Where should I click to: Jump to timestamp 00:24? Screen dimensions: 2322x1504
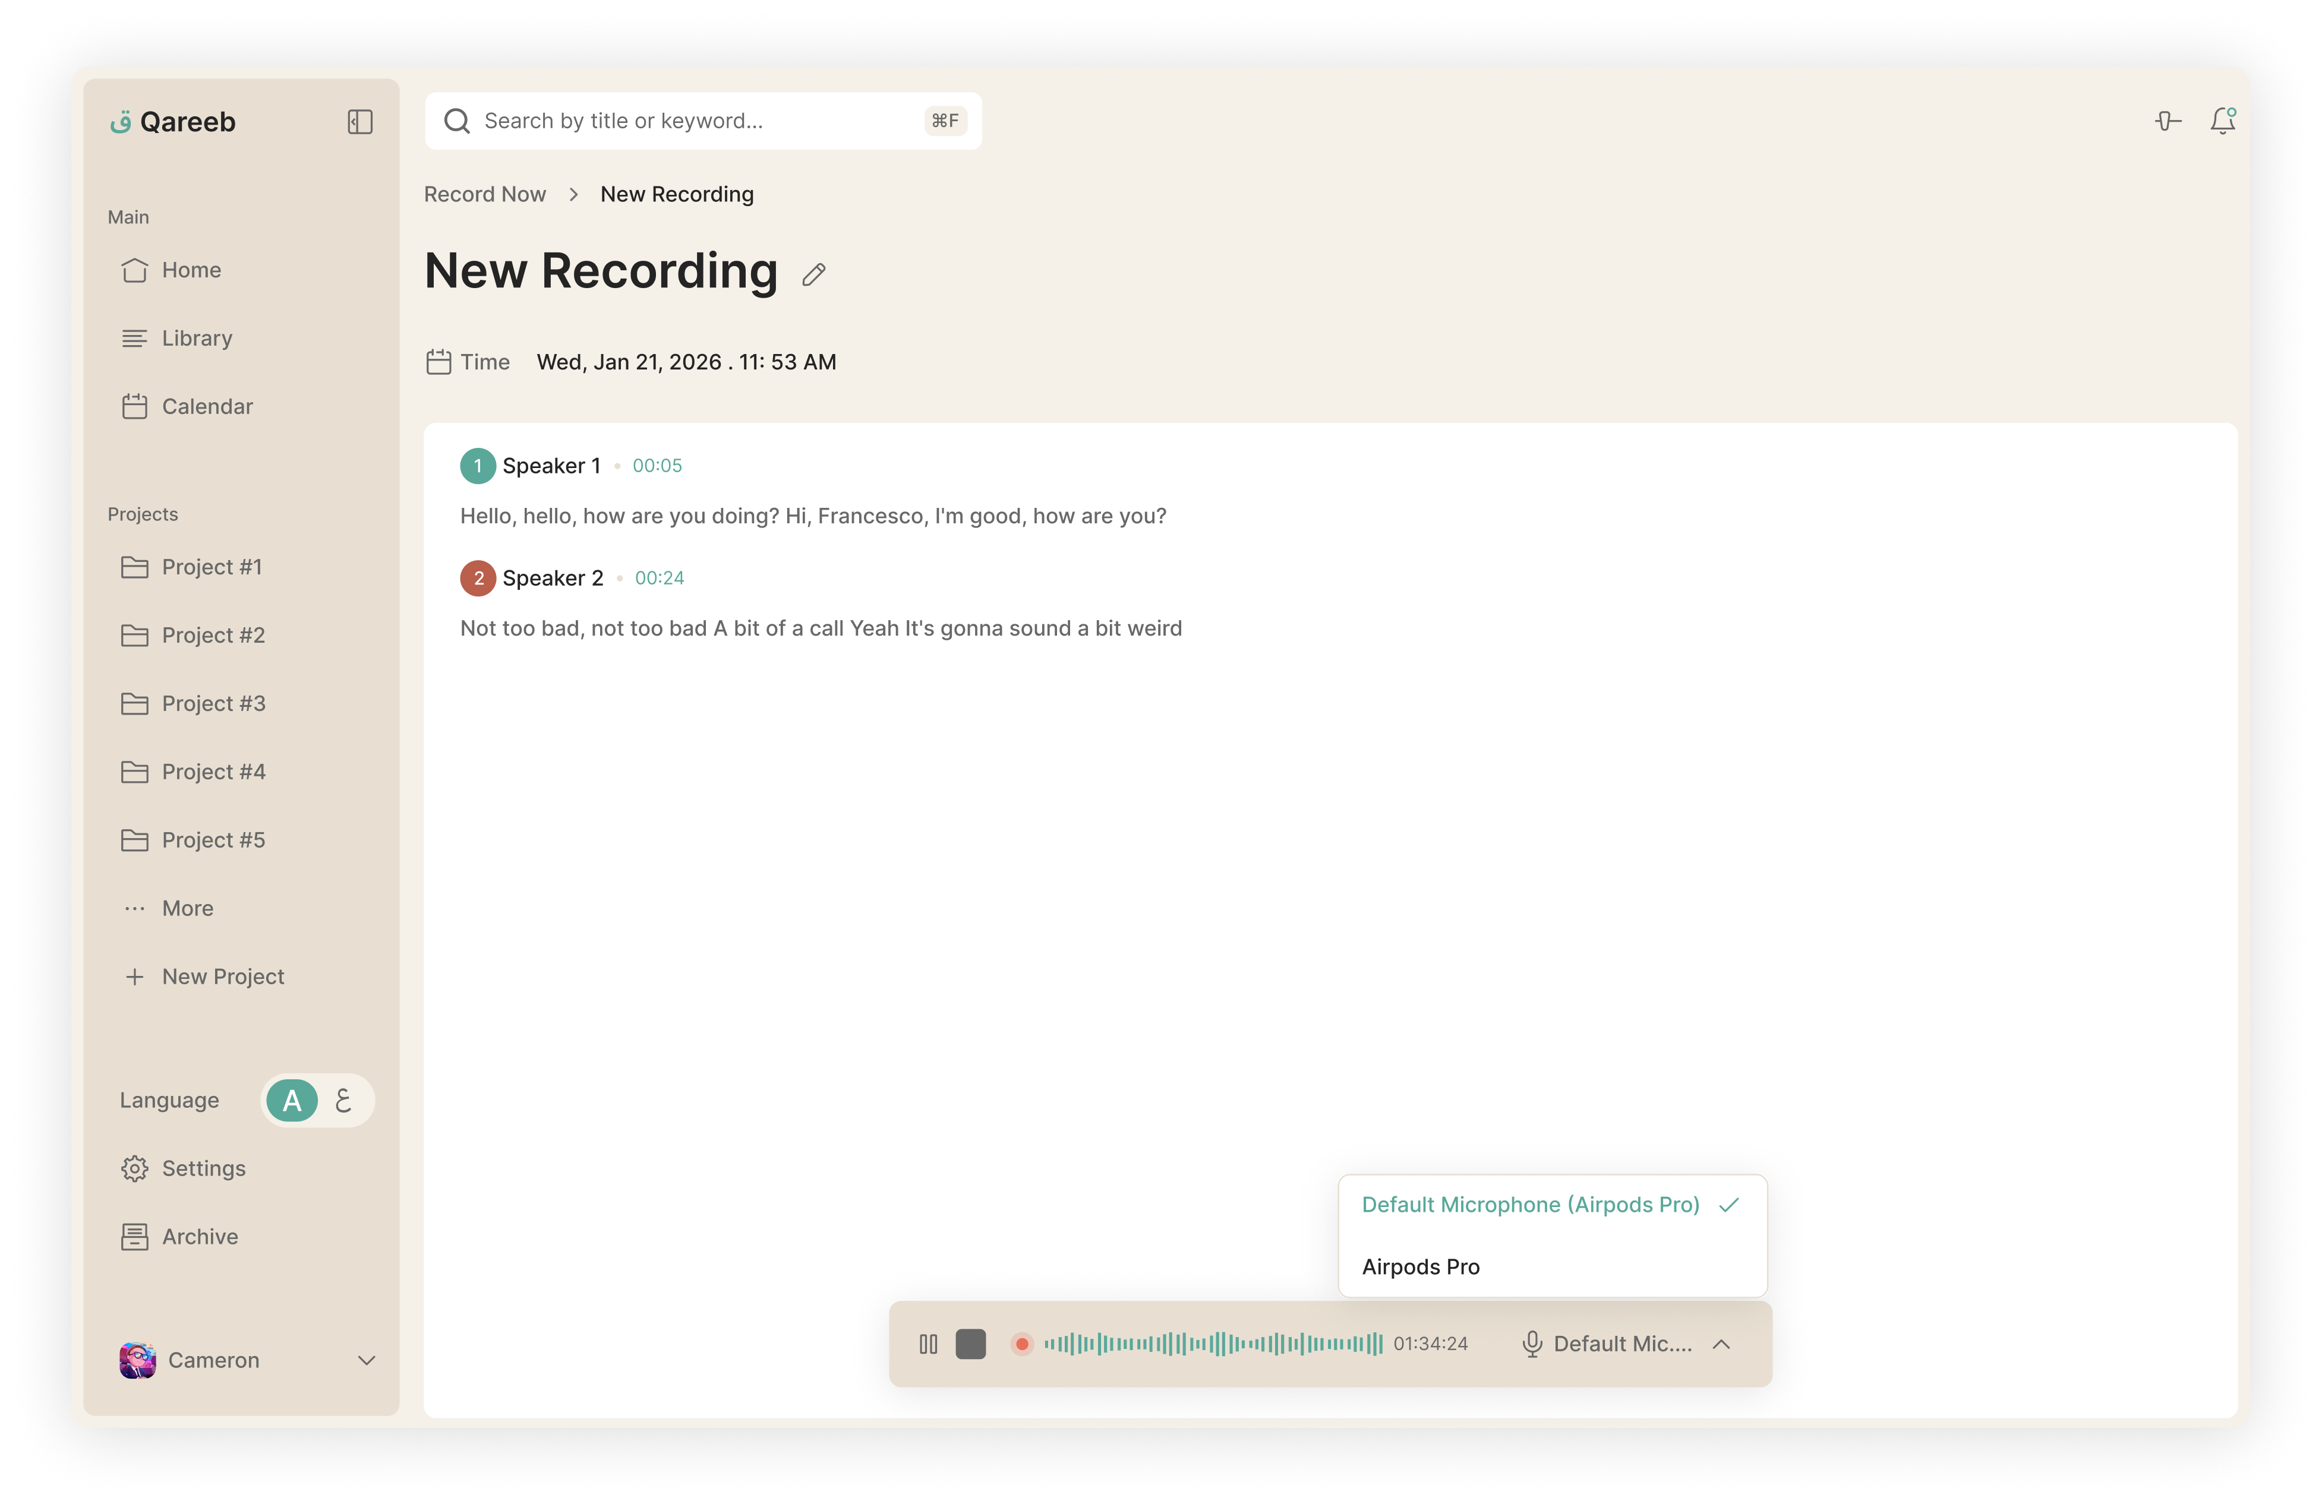(x=660, y=579)
